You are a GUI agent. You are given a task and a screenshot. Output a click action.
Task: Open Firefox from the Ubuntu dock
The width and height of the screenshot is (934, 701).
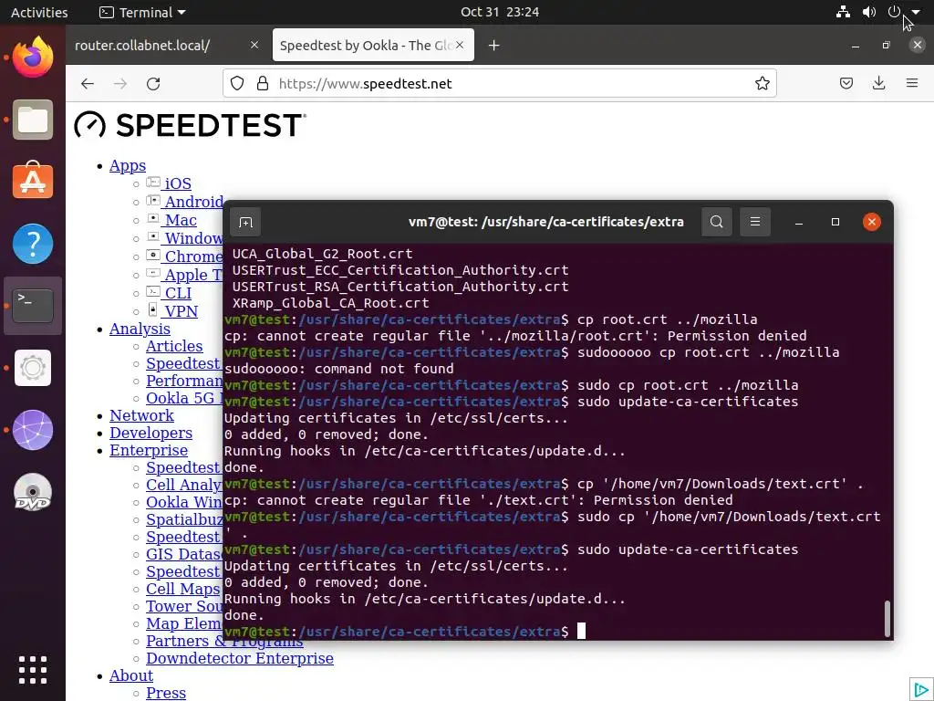coord(33,58)
